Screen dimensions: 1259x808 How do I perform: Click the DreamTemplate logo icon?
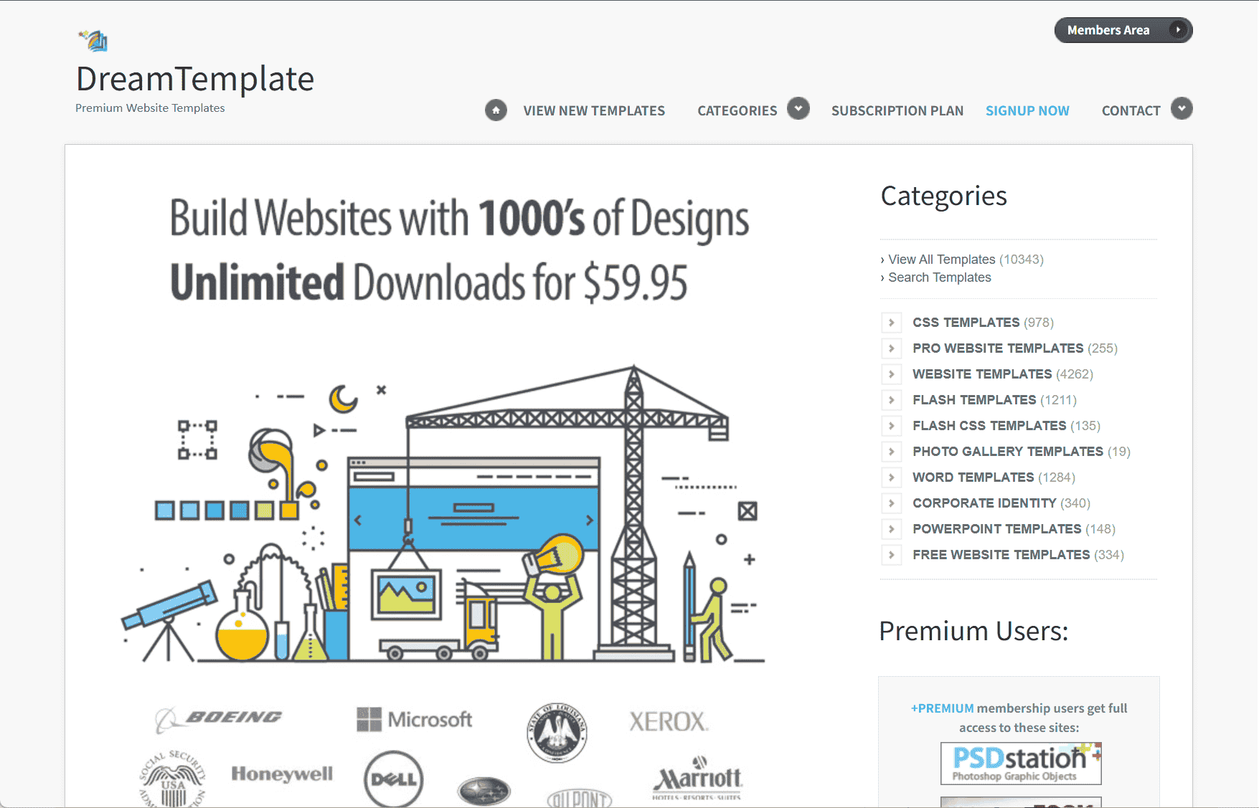click(x=94, y=40)
